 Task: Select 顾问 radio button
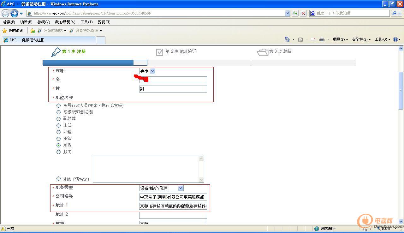pos(58,152)
